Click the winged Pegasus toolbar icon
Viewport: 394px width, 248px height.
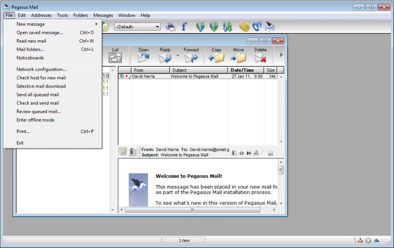pos(270,26)
